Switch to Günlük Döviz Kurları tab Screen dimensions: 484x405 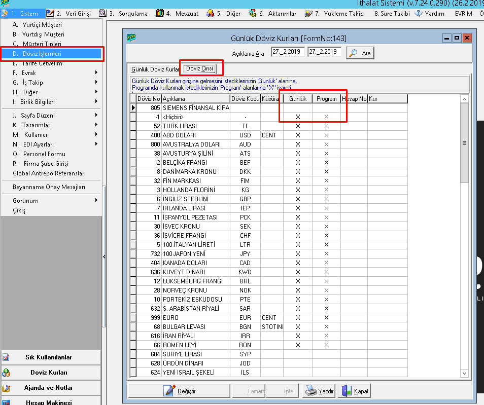pos(155,68)
